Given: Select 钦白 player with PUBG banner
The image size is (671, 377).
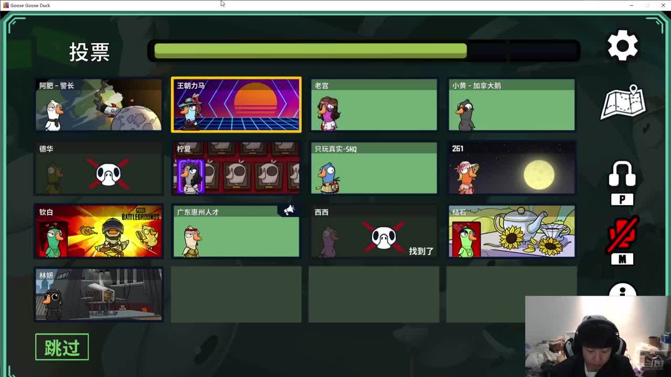Looking at the screenshot, I should point(99,231).
